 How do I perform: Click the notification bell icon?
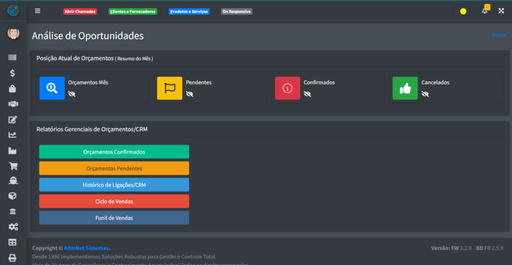[484, 11]
